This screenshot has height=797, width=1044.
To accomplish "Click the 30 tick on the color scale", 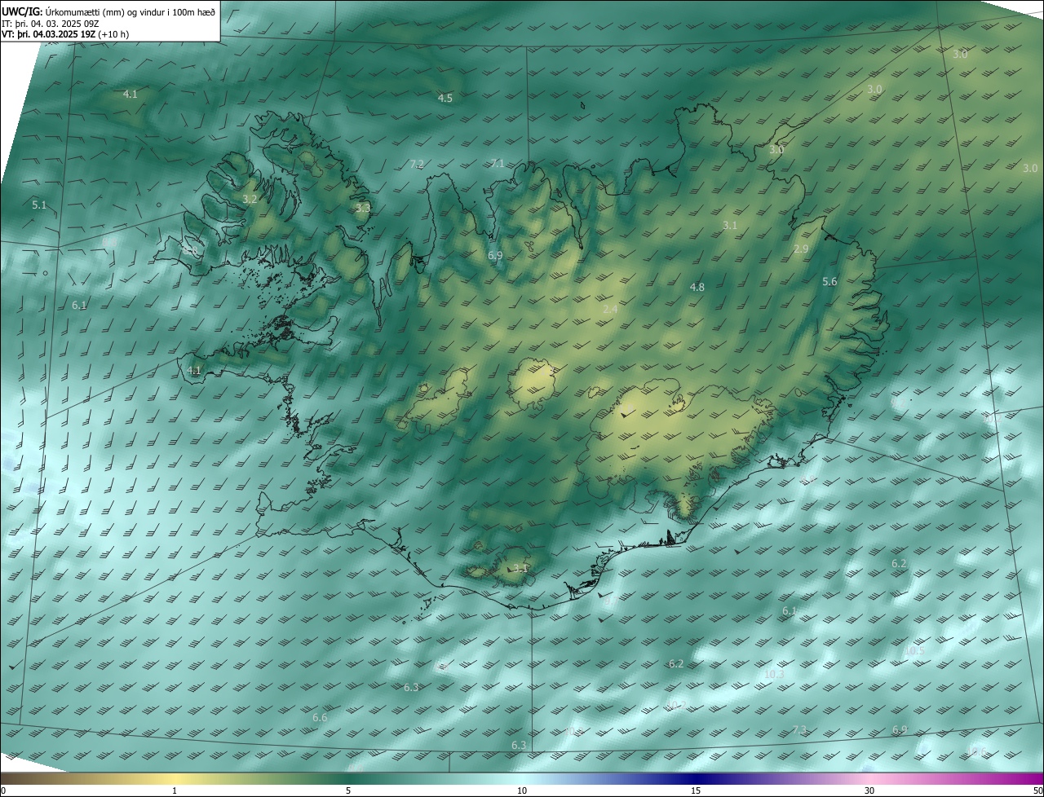I will point(869,790).
